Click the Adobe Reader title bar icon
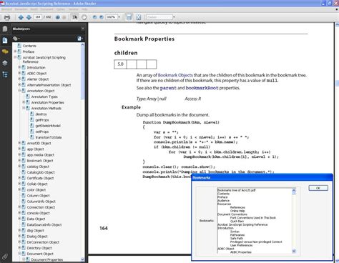 tap(3, 4)
